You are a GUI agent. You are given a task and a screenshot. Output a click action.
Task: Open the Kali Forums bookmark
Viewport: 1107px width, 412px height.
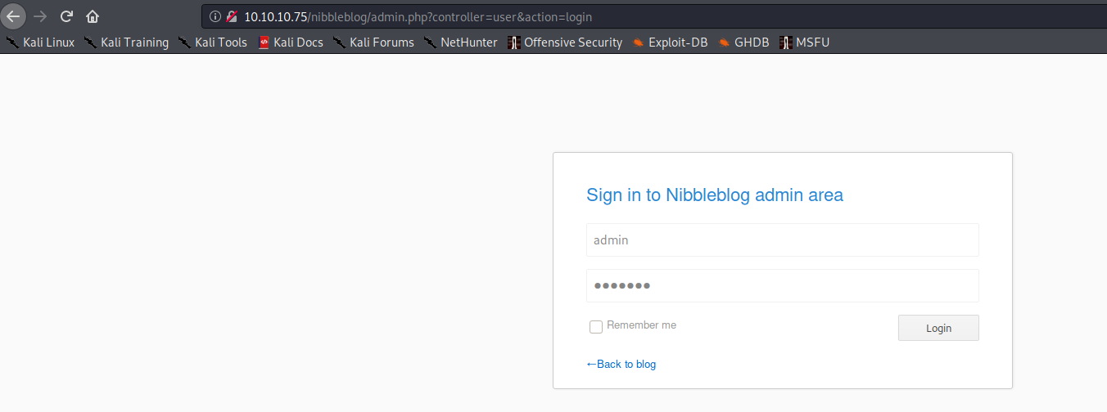pos(373,43)
